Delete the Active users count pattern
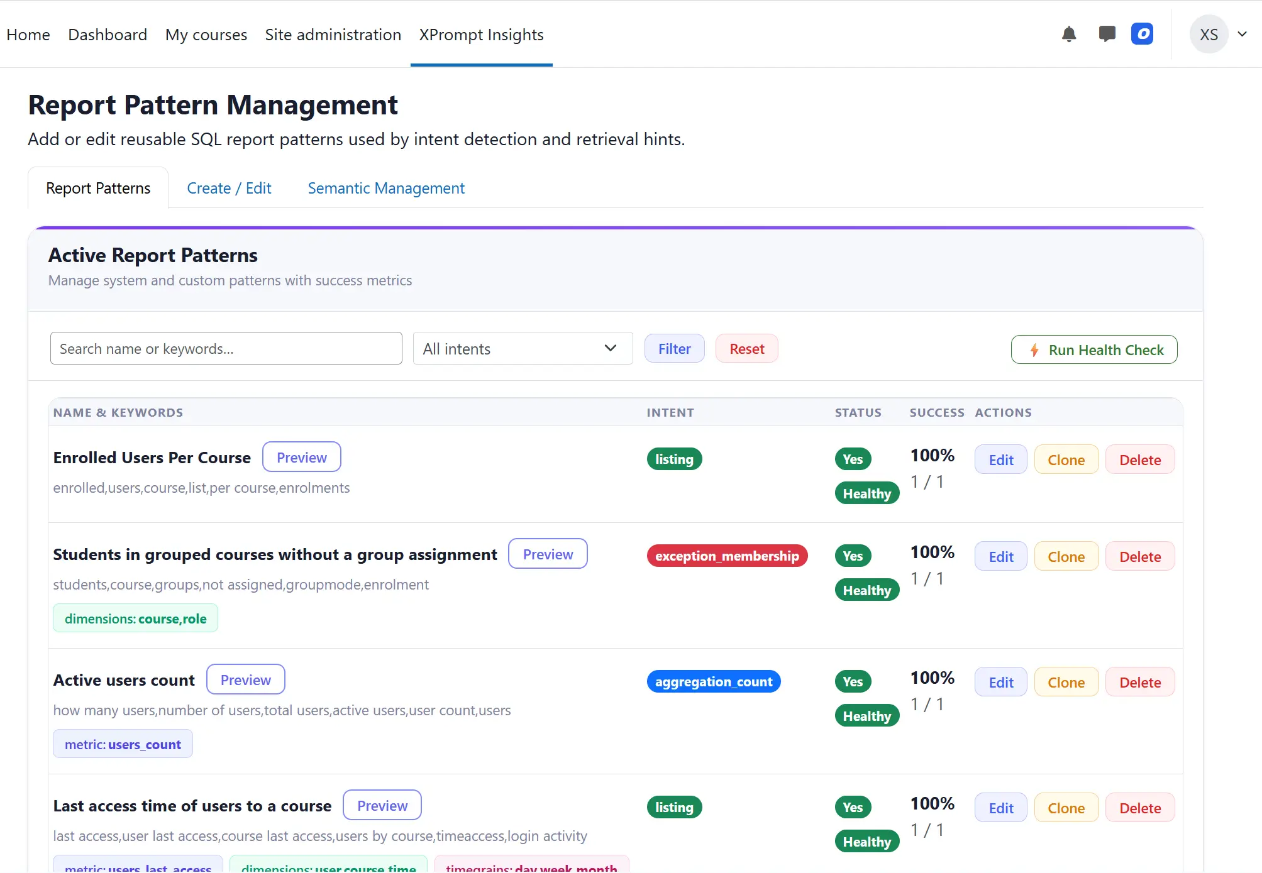 coord(1140,682)
